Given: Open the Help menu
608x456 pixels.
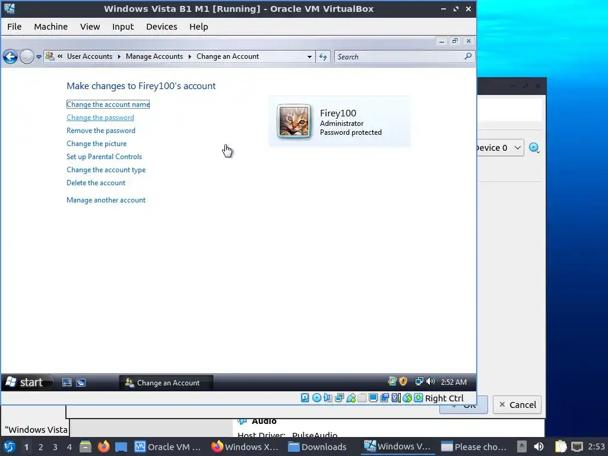Looking at the screenshot, I should click(198, 27).
